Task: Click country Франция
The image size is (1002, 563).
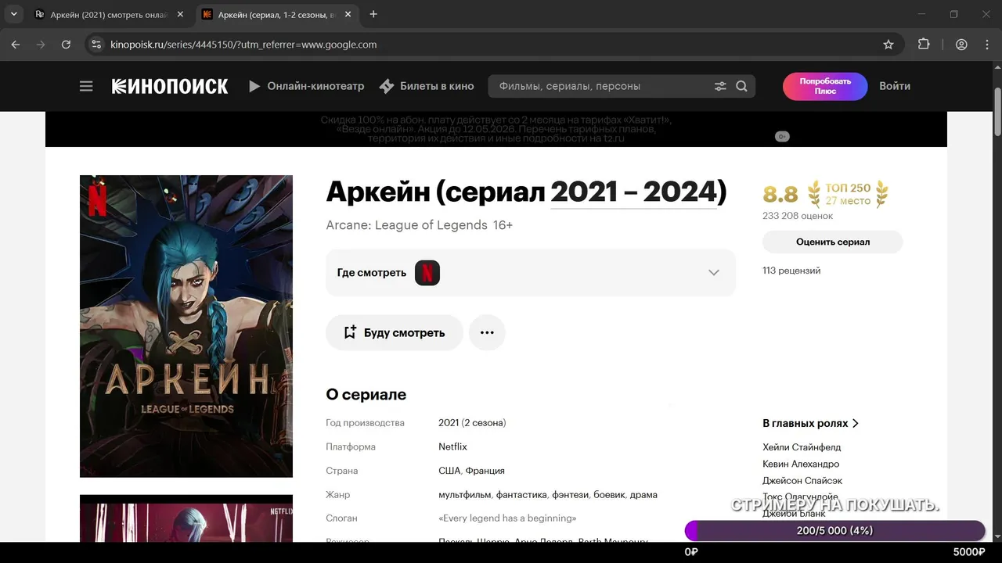Action: [485, 471]
